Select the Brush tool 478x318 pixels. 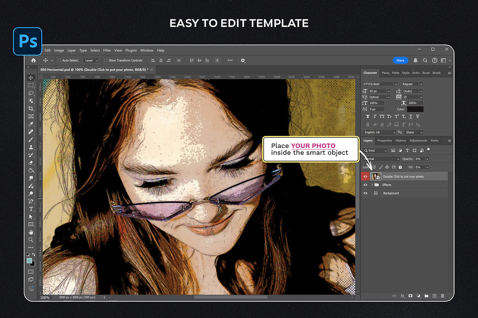(31, 140)
